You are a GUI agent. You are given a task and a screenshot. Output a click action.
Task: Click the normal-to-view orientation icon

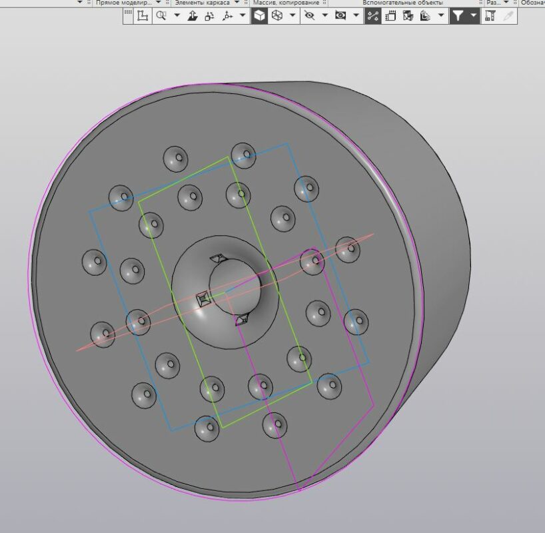(193, 16)
